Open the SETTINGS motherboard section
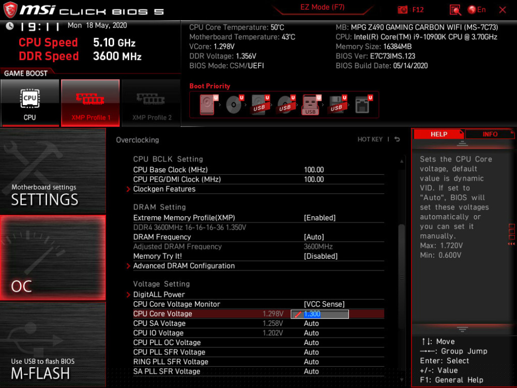The width and height of the screenshot is (517, 388). pyautogui.click(x=53, y=171)
